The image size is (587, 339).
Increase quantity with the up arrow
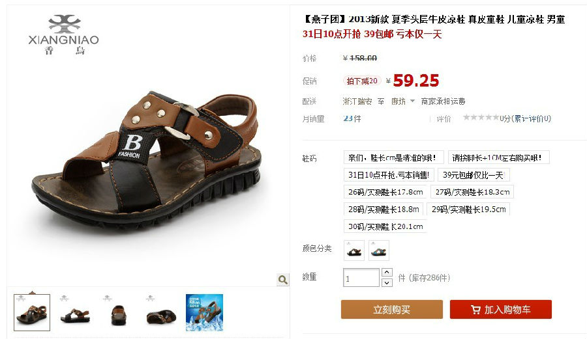pos(387,272)
